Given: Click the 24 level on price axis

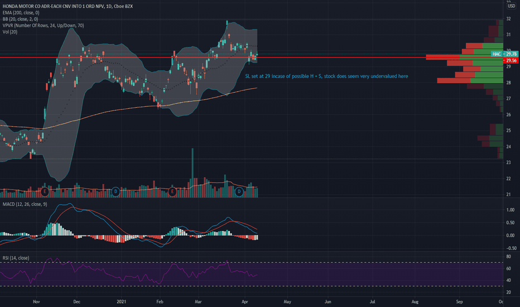Looking at the screenshot, I should tap(508, 147).
